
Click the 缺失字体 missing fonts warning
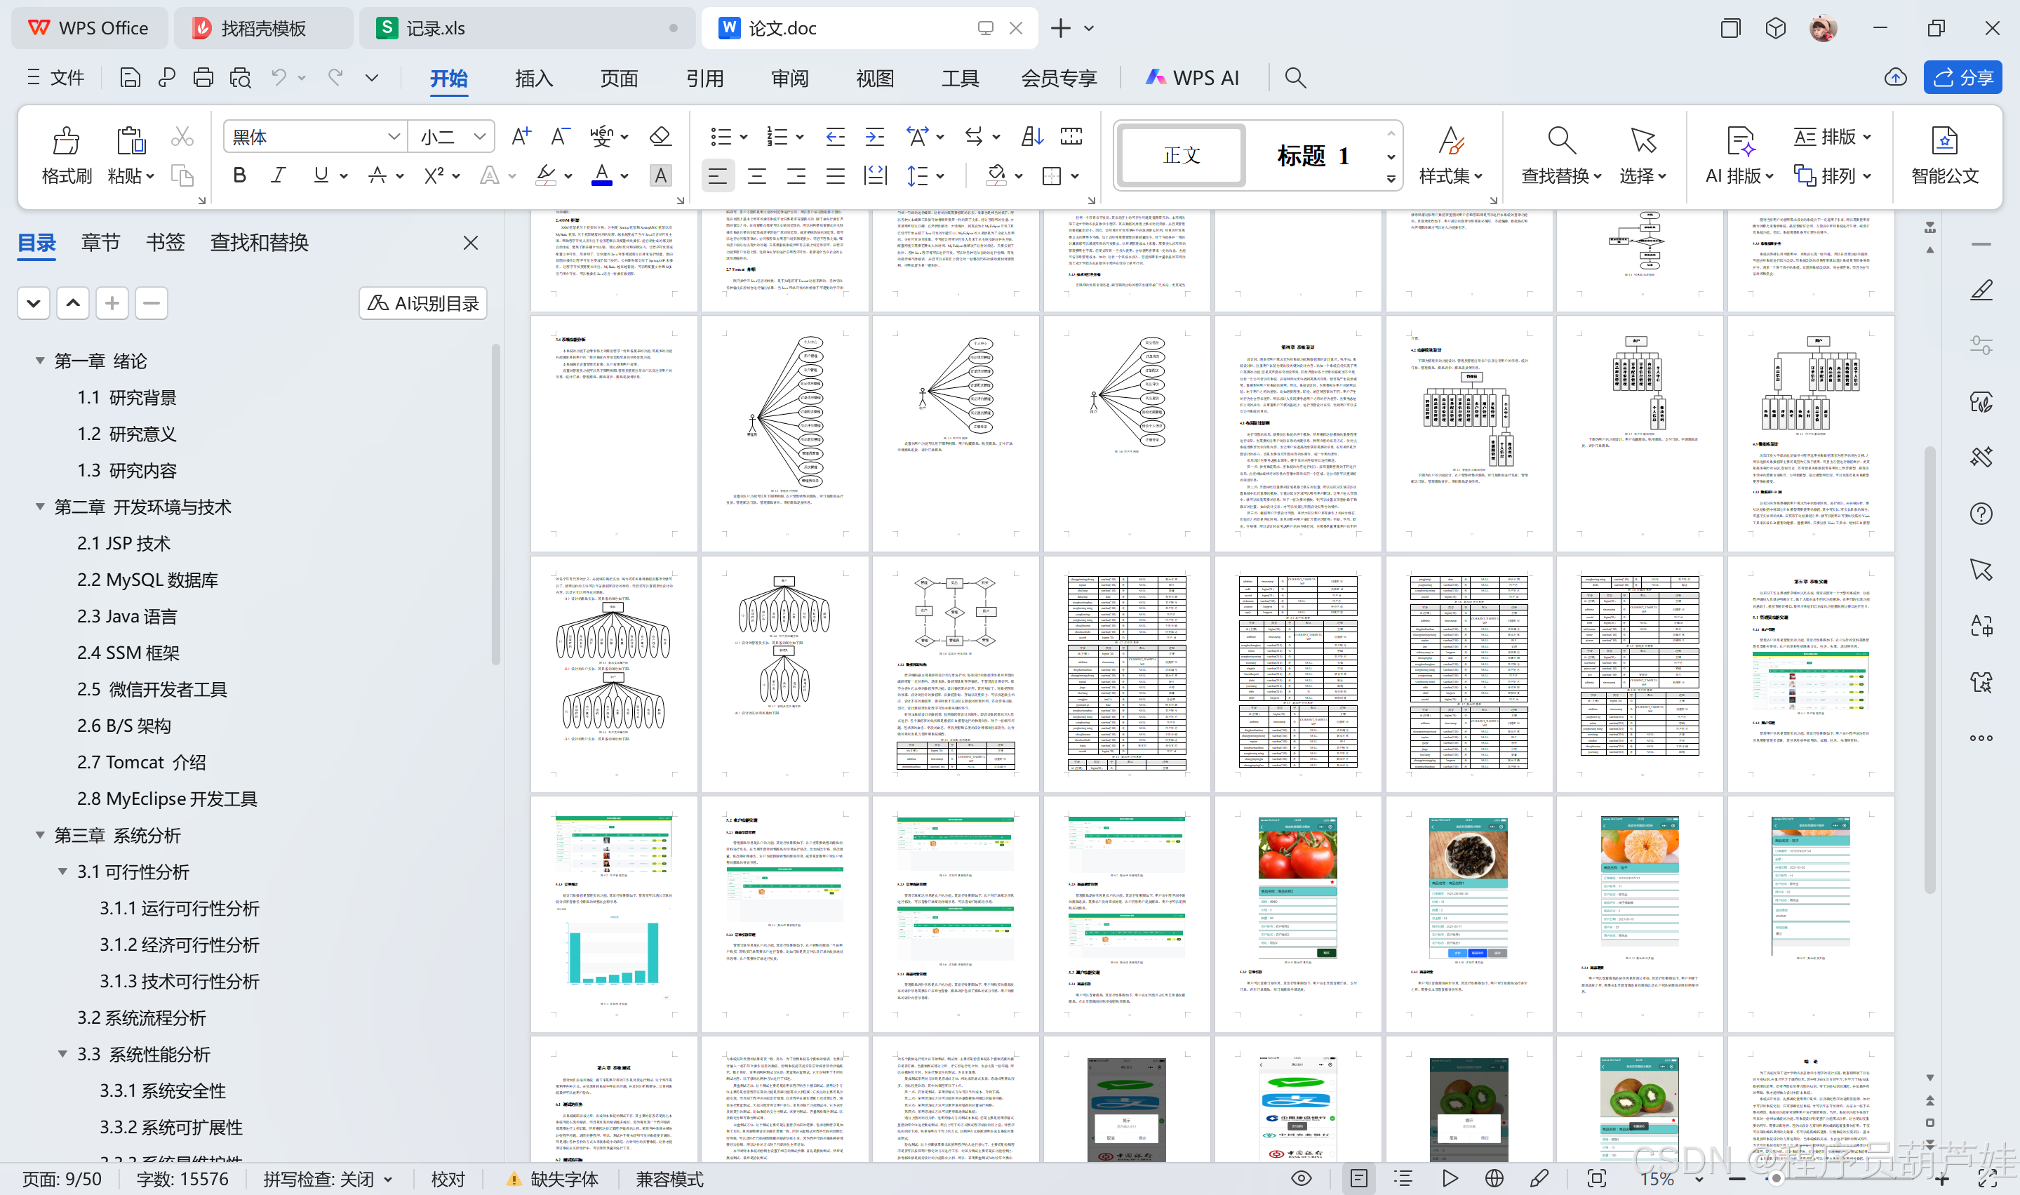coord(551,1179)
